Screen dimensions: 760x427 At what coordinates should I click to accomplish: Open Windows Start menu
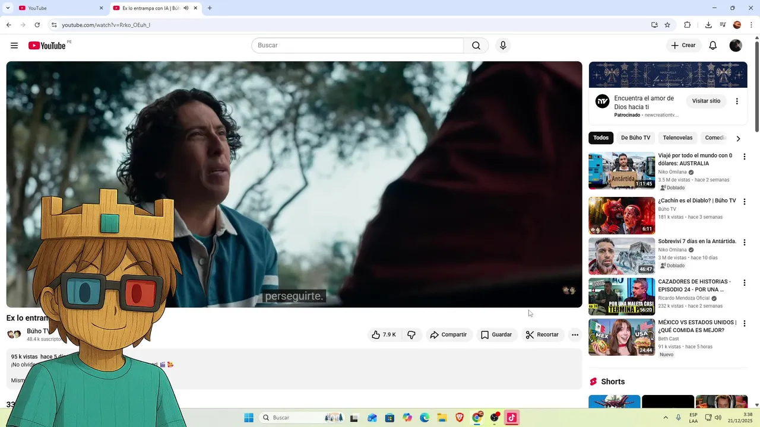click(x=249, y=418)
